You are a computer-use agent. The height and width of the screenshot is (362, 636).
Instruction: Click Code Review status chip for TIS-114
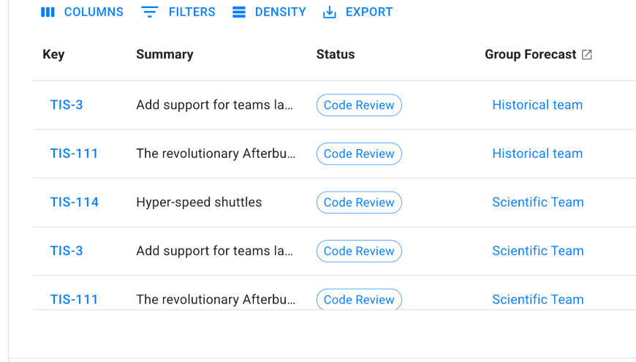(359, 203)
